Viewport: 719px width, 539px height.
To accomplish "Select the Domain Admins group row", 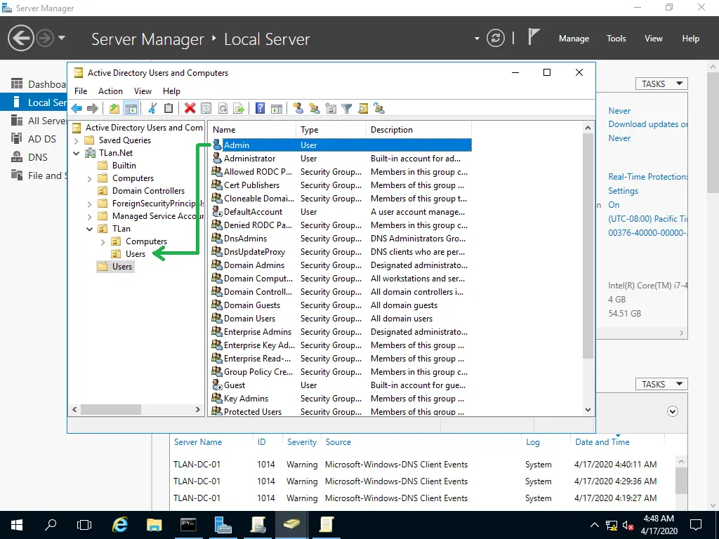I will tap(341, 265).
